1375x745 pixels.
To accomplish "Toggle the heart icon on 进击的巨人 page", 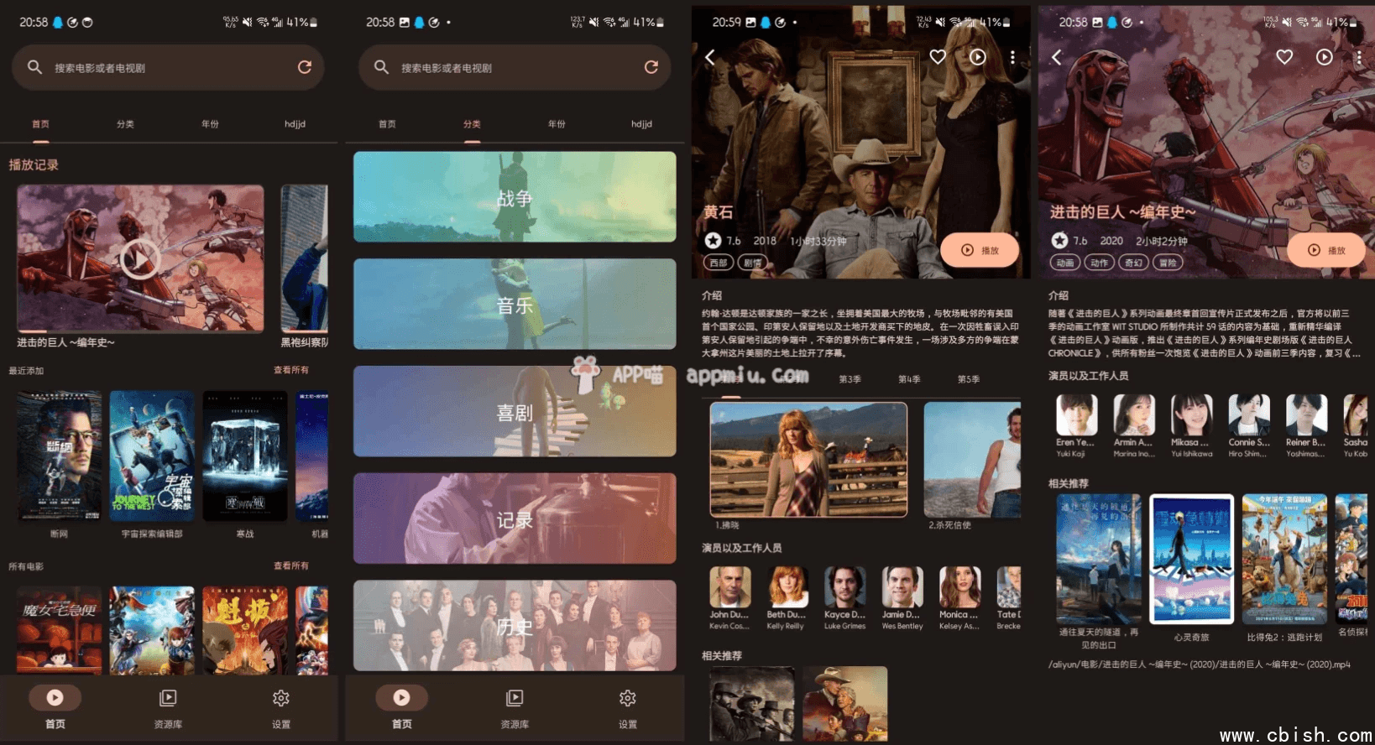I will click(1284, 57).
